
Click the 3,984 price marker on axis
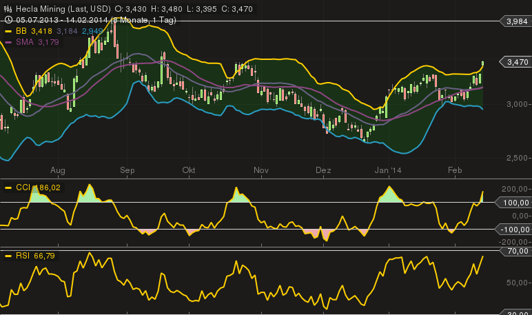click(516, 22)
